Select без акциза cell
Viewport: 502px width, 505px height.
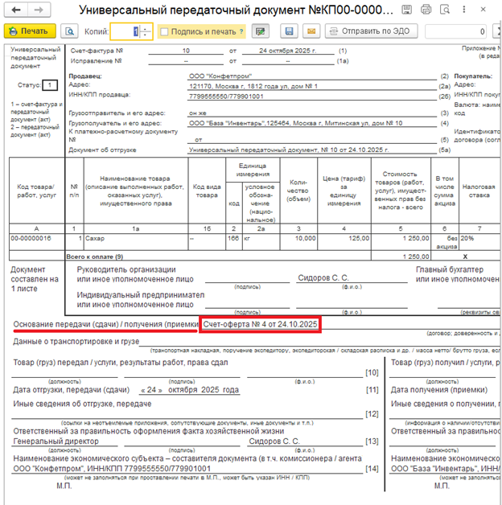(x=445, y=242)
